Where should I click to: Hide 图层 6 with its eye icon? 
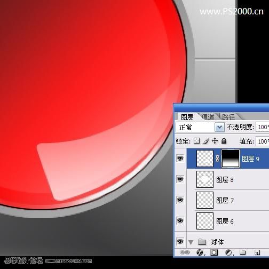pos(180,220)
